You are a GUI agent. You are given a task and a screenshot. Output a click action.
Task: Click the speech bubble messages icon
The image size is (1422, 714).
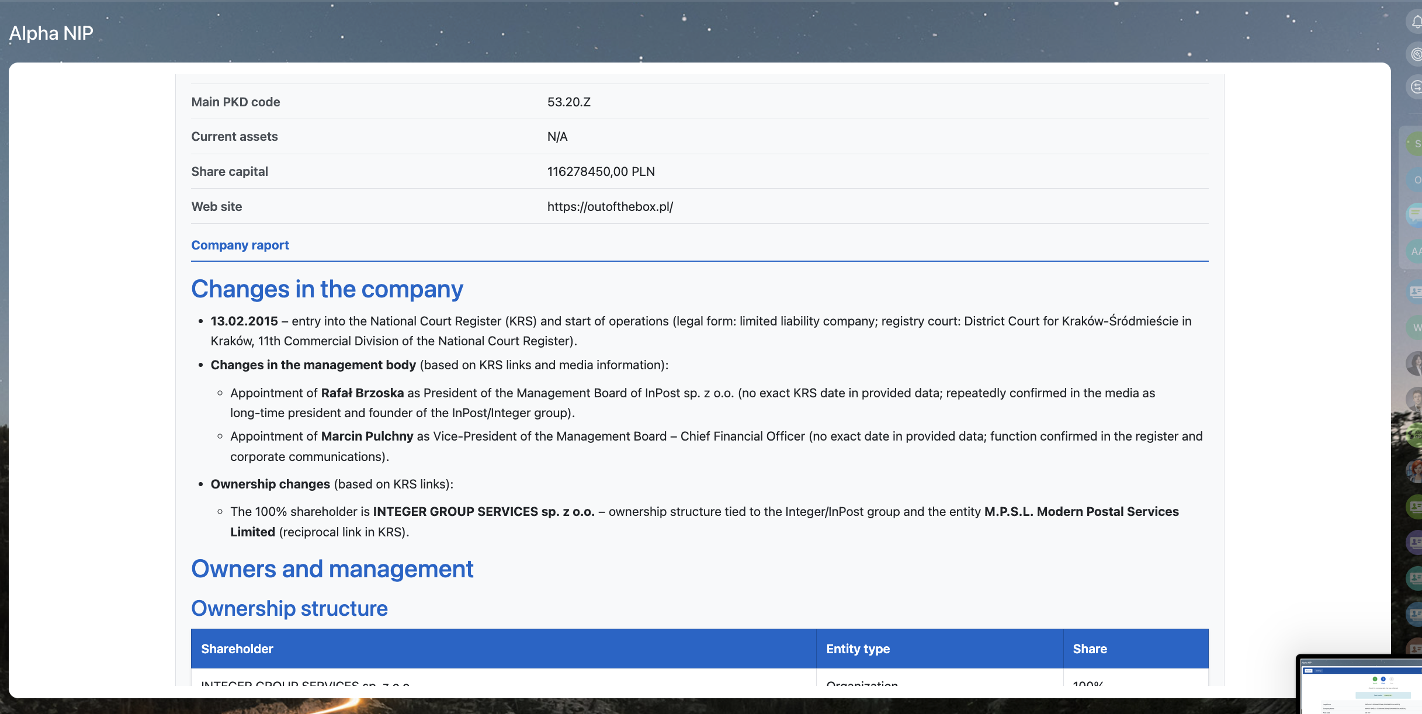point(1416,214)
